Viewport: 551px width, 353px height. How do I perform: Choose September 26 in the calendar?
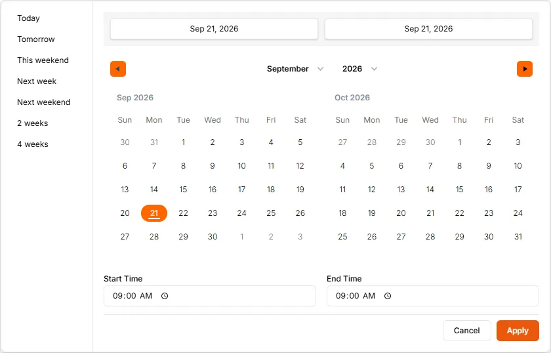300,213
